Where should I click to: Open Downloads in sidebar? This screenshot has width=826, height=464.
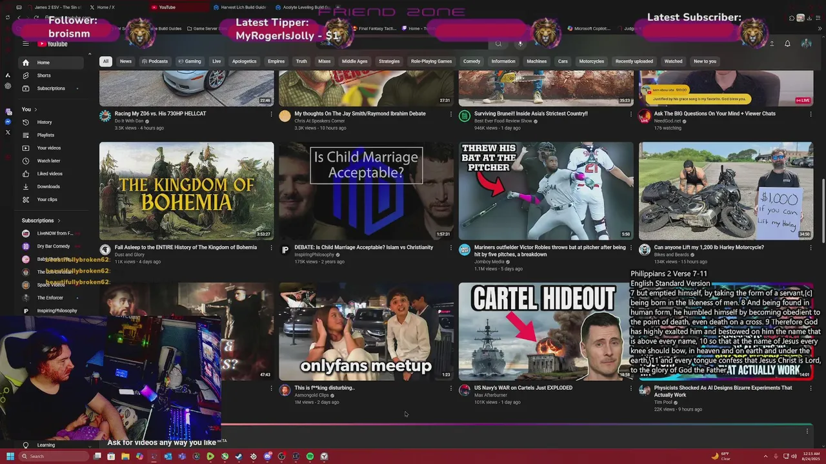tap(52, 186)
